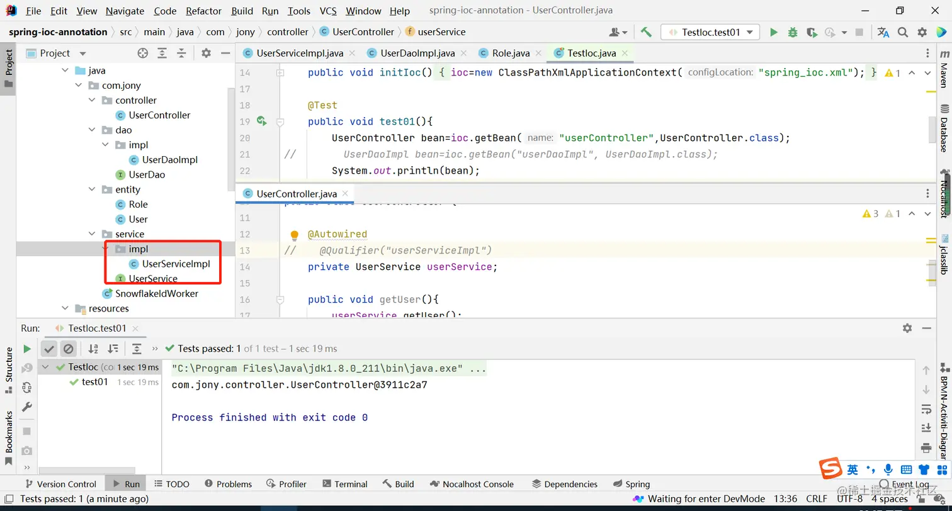Build project with the hammer icon
Screen dimensions: 952x511
[x=646, y=32]
